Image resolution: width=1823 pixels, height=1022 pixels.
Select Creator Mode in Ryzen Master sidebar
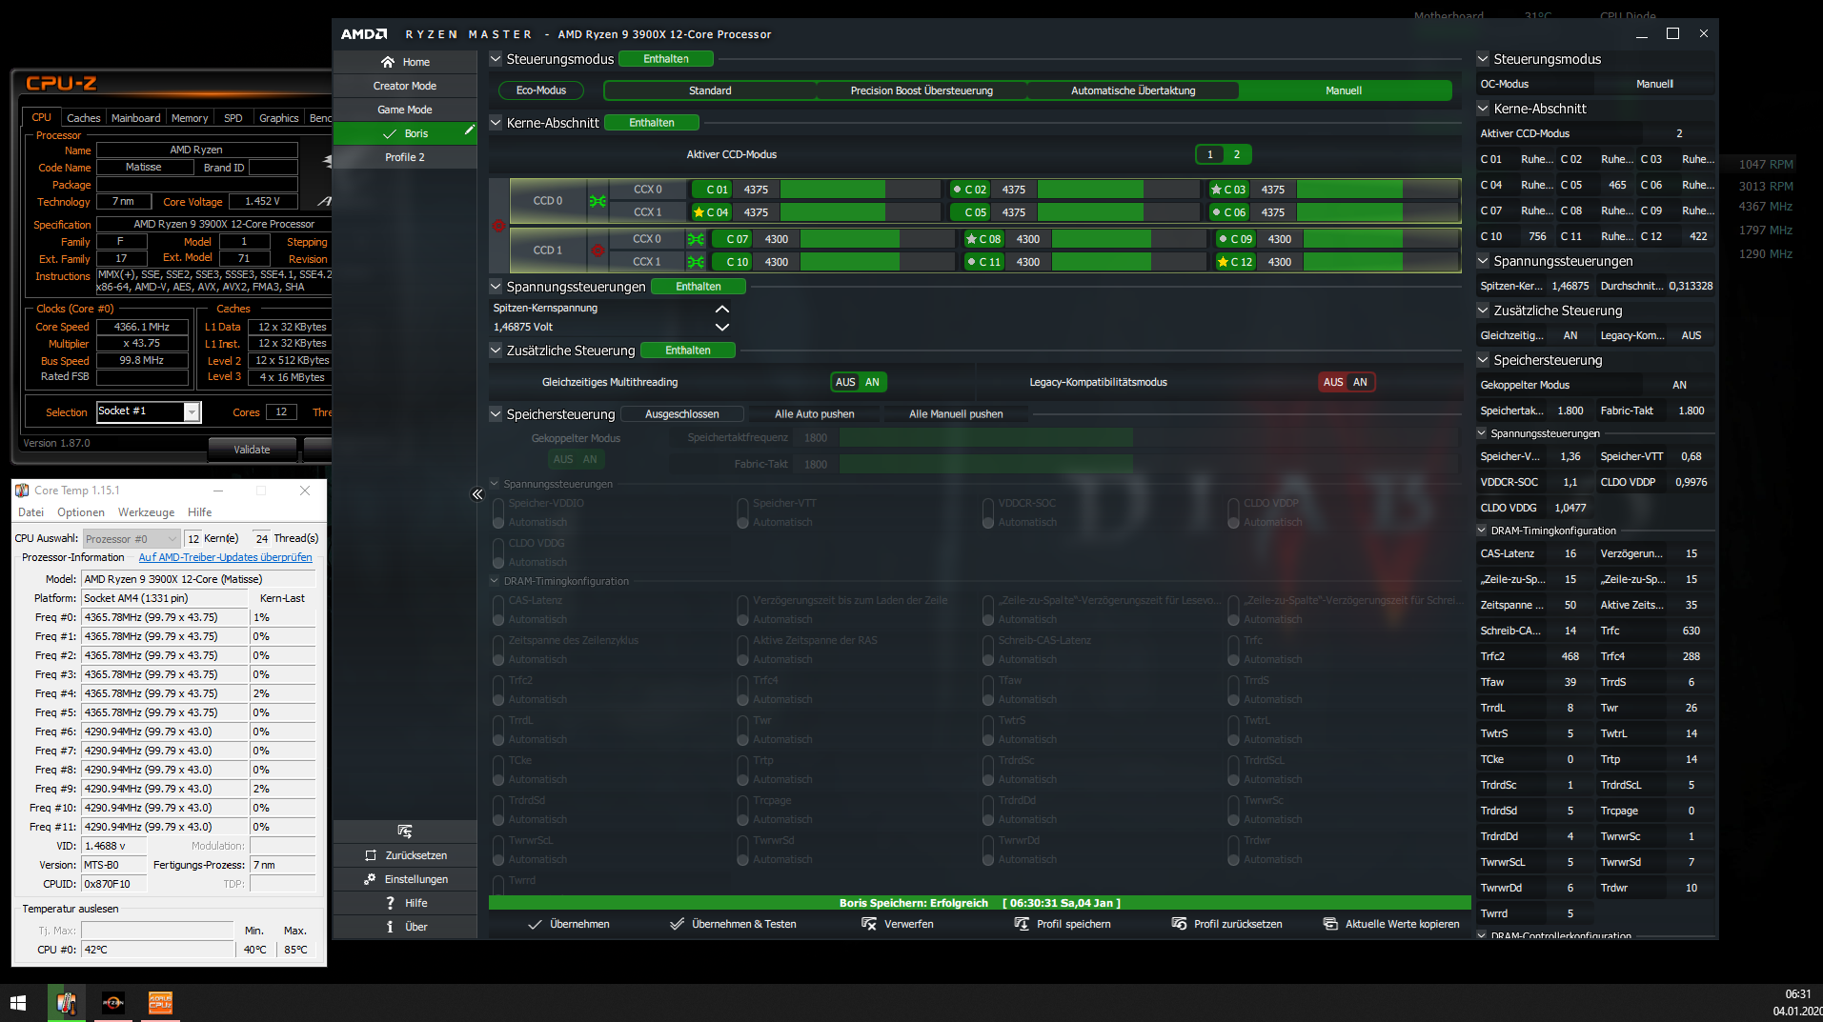click(405, 86)
